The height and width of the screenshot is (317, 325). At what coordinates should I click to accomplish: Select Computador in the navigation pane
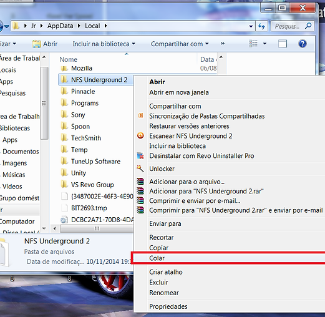[17, 222]
